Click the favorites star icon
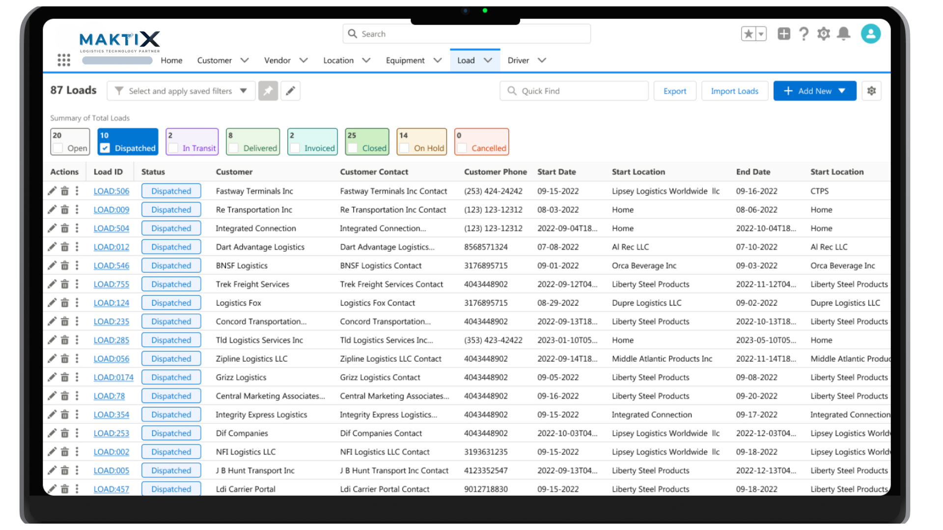Image resolution: width=943 pixels, height=530 pixels. 749,34
